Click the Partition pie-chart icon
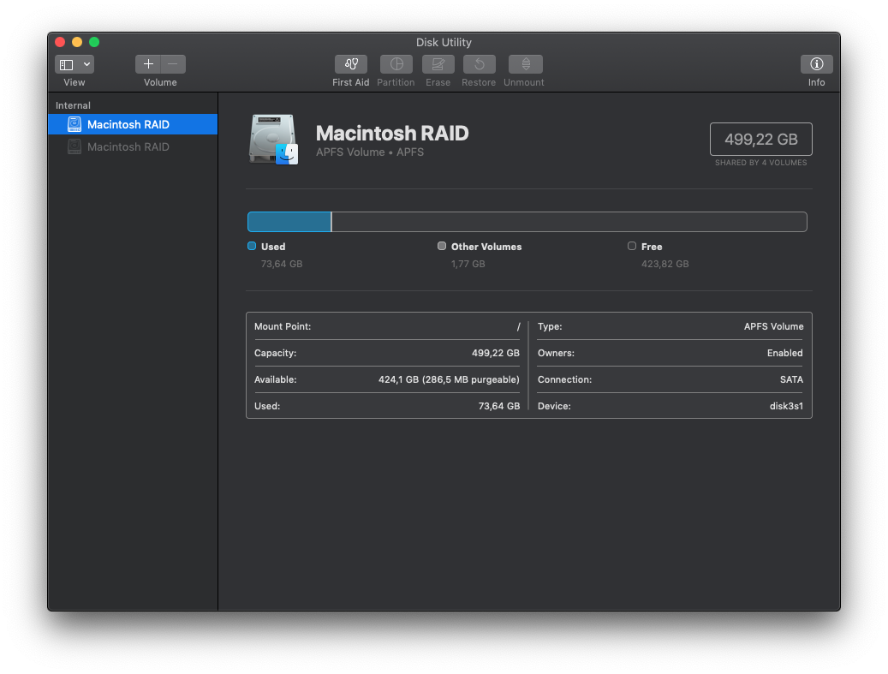Screen dimensions: 888x674 (396, 64)
